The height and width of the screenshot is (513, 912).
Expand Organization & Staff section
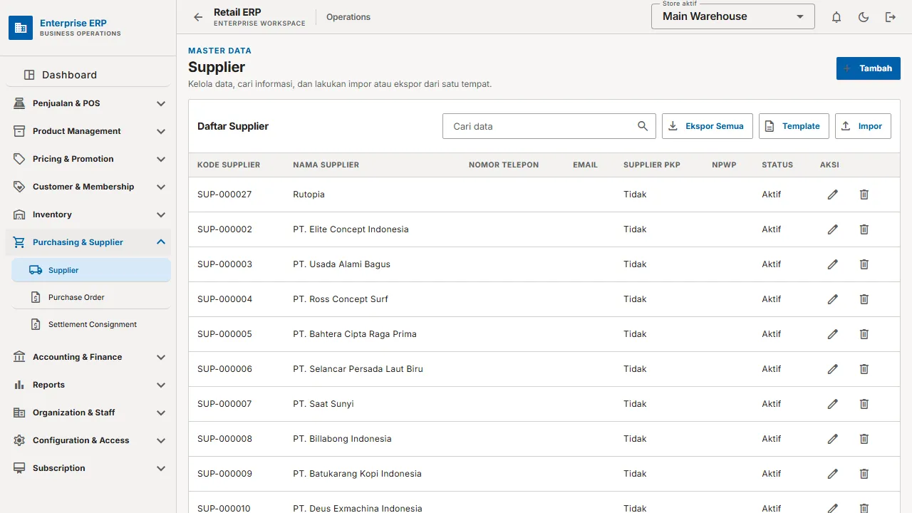89,413
